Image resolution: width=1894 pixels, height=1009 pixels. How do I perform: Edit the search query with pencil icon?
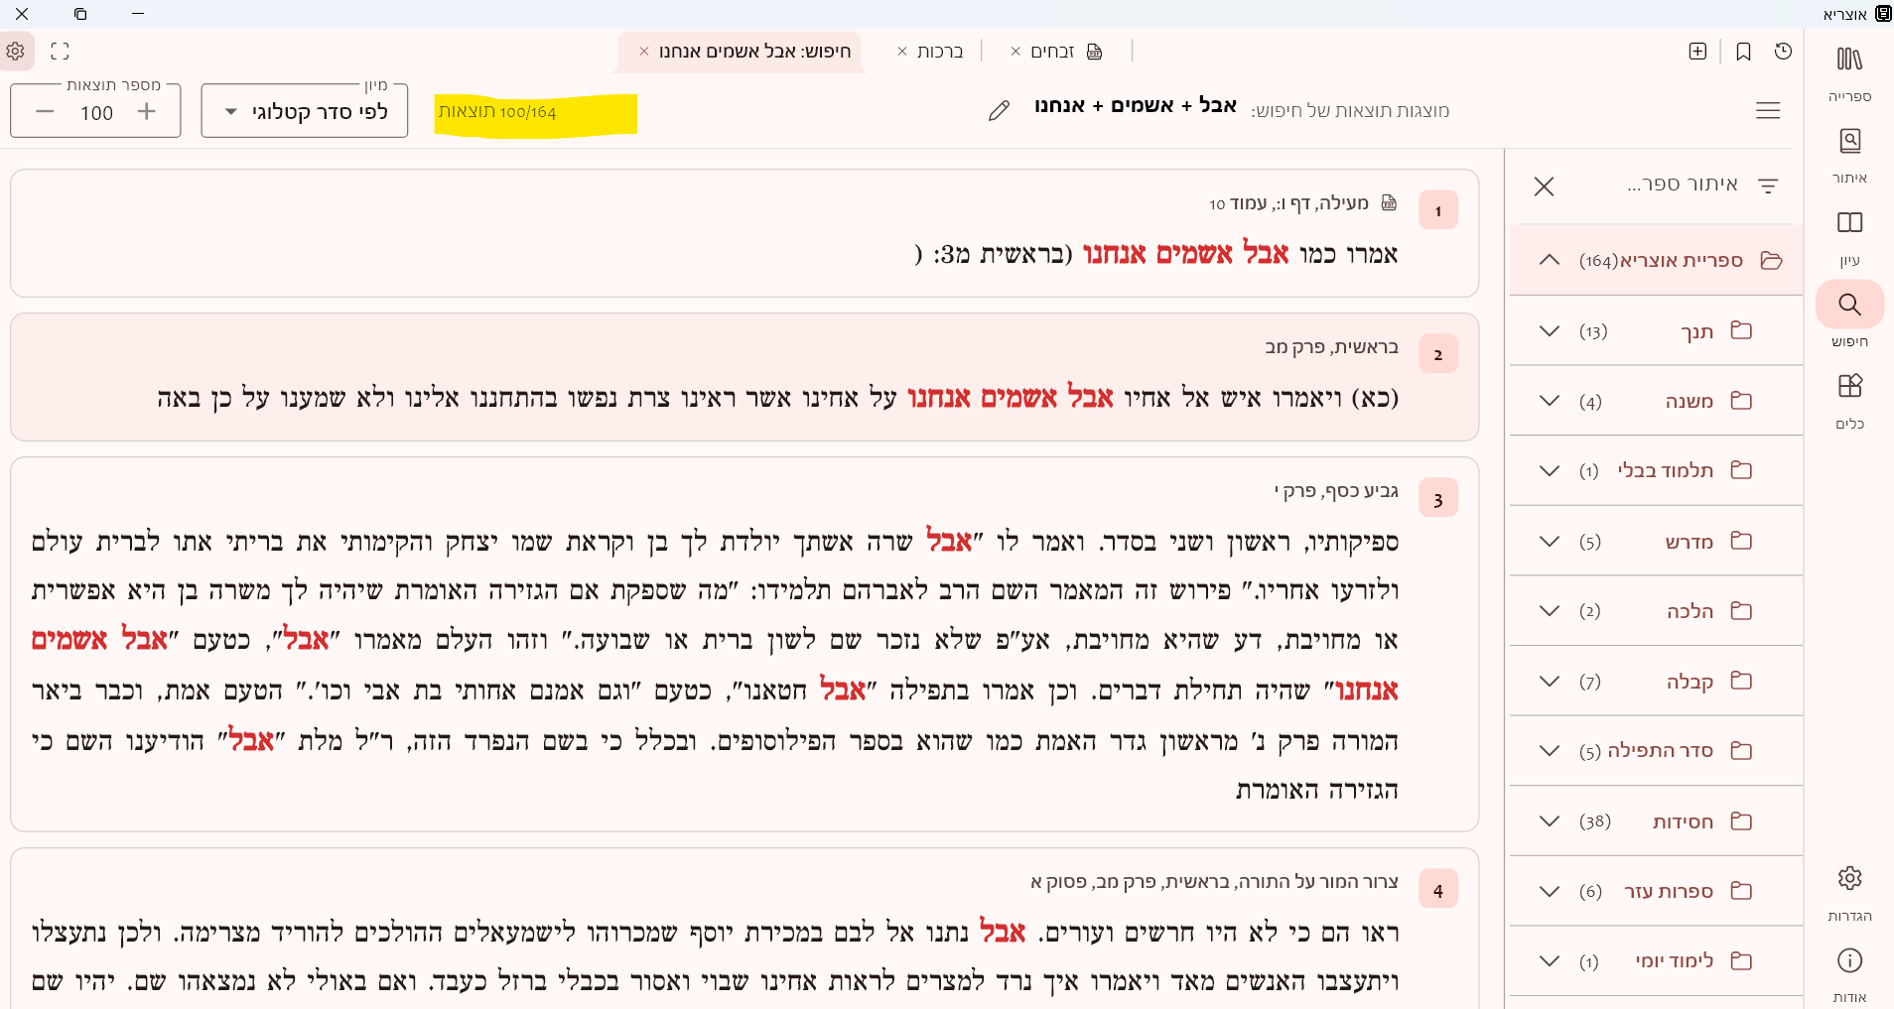click(x=999, y=110)
